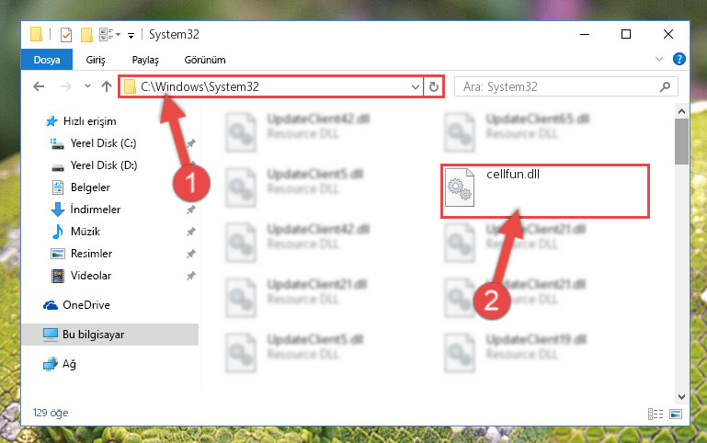Open Yerel Disk (C:) in sidebar

click(103, 143)
